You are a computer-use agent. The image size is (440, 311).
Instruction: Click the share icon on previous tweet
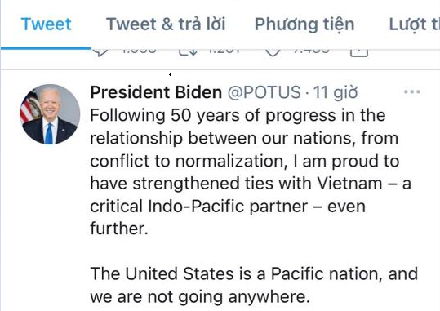[x=359, y=52]
